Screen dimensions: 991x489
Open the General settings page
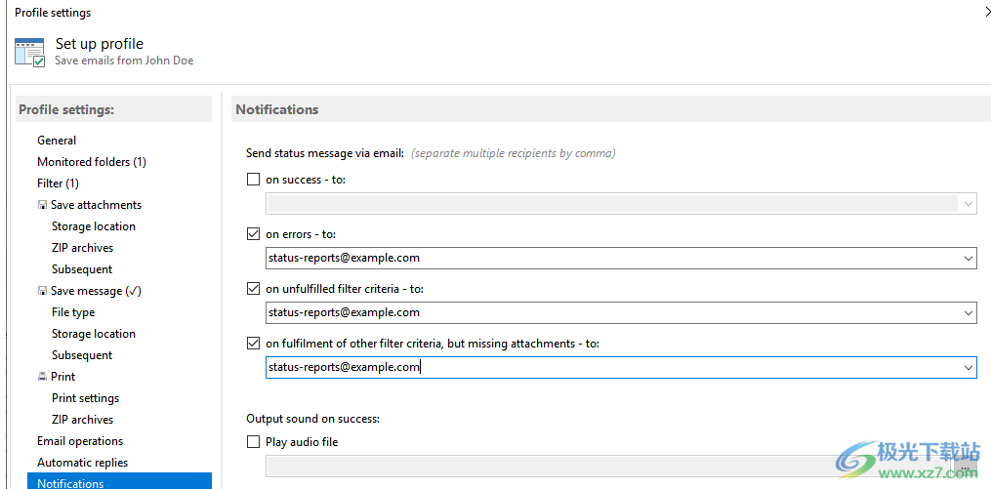[57, 141]
